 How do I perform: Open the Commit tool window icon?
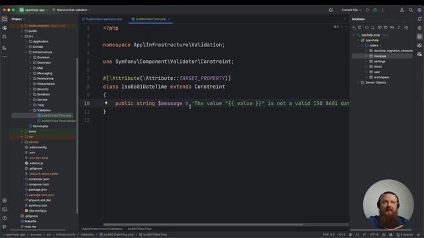(5, 28)
